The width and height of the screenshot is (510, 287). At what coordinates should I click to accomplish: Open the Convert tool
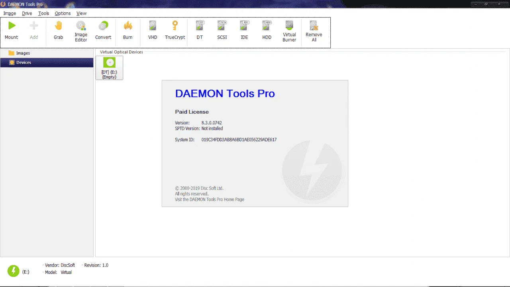(103, 31)
